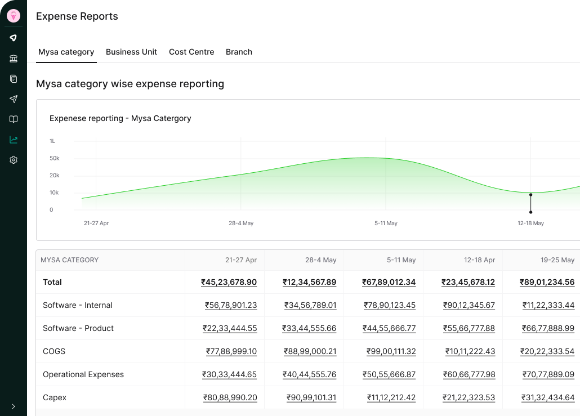Viewport: 580px width, 416px height.
Task: Expand the sidebar using bottom chevron
Action: pos(13,406)
